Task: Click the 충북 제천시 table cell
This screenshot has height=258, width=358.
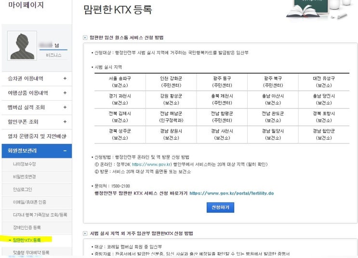Action: click(x=222, y=100)
